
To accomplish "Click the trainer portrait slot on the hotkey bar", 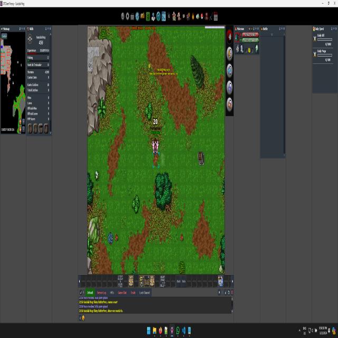I will click(221, 281).
